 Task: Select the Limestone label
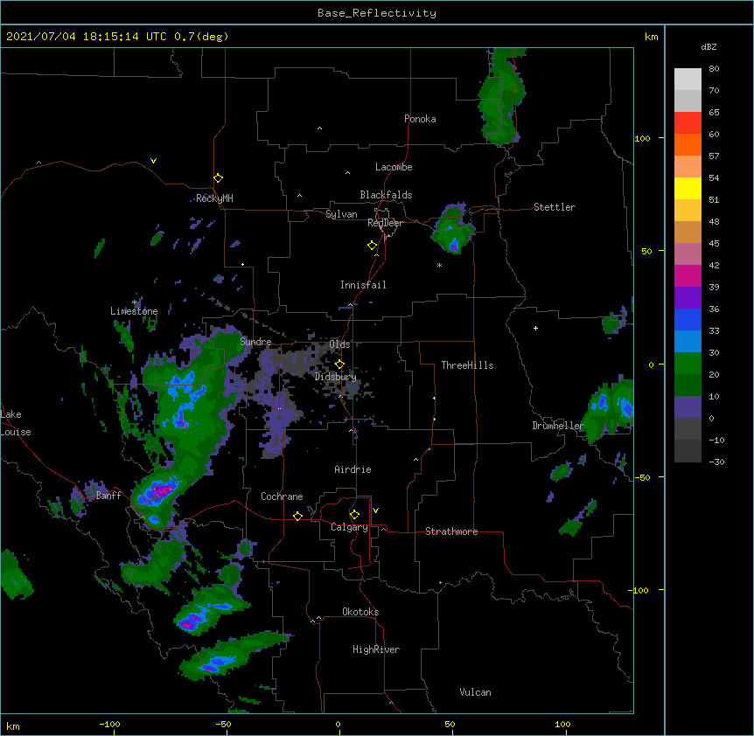point(134,311)
